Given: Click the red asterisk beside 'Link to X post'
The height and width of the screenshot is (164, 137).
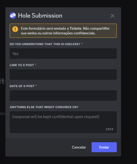Looking at the screenshot, I should (x=36, y=65).
